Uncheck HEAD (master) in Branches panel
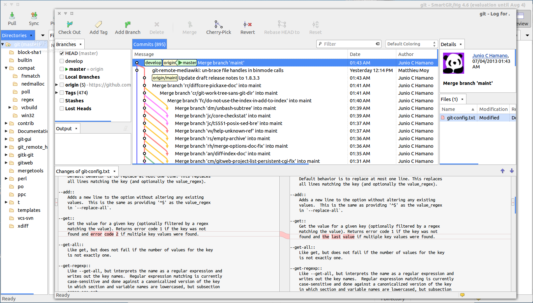The image size is (533, 303). coord(62,53)
